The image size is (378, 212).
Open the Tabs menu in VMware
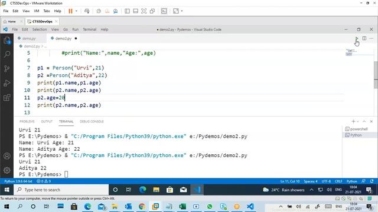click(47, 11)
